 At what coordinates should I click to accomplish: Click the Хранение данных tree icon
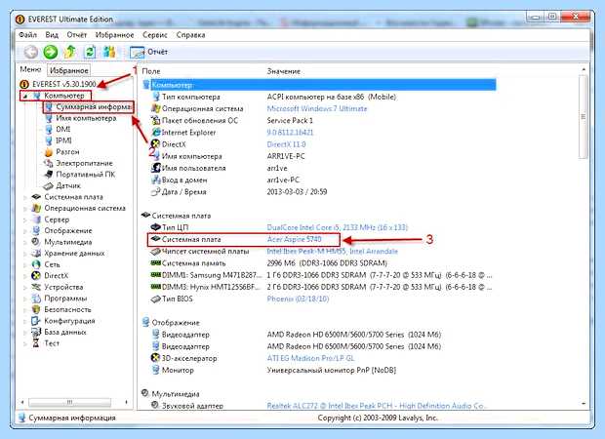(36, 254)
